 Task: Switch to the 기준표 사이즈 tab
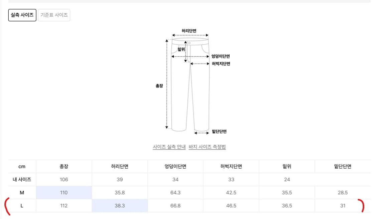54,15
